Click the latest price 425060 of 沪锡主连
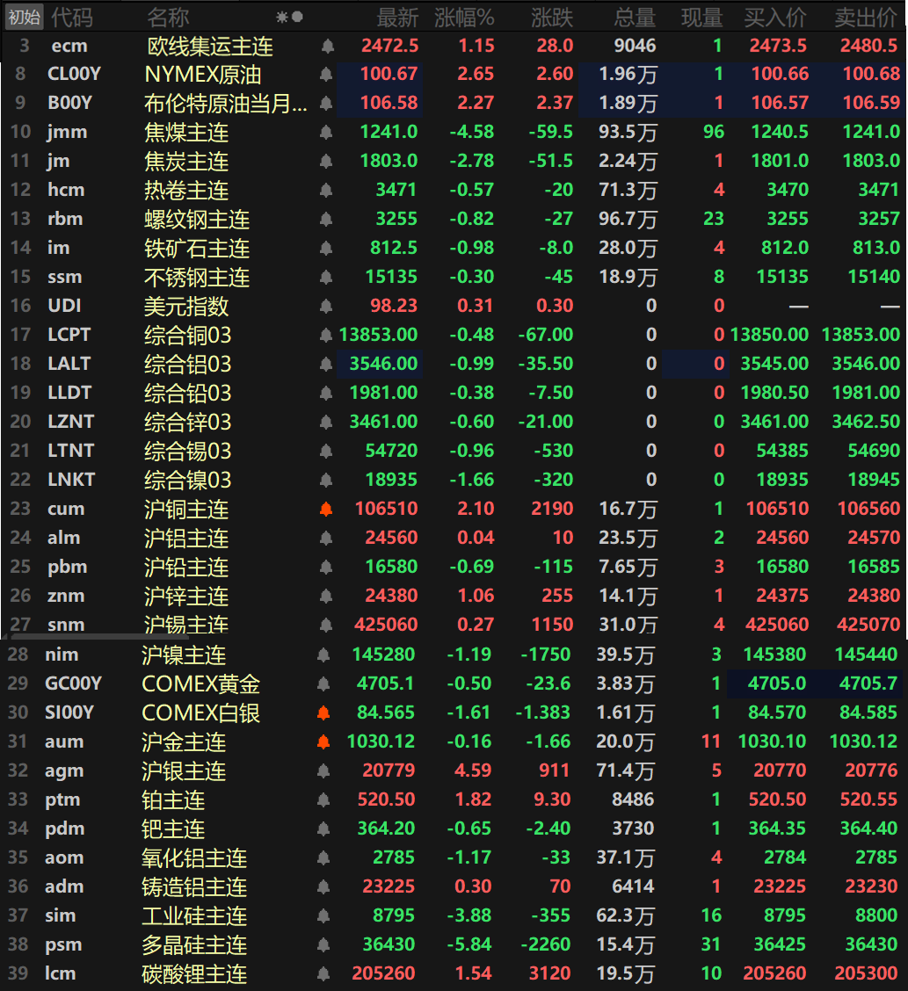The height and width of the screenshot is (991, 908). (x=386, y=625)
